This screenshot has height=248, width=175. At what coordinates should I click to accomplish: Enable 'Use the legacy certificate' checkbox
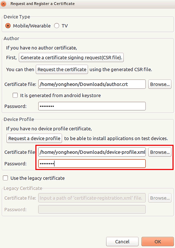pyautogui.click(x=5, y=178)
